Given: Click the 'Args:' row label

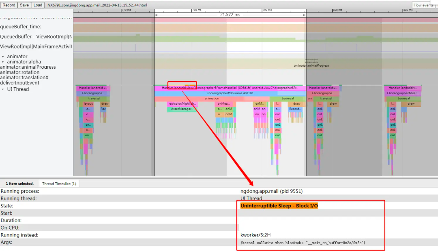Looking at the screenshot, I should coord(6,243).
